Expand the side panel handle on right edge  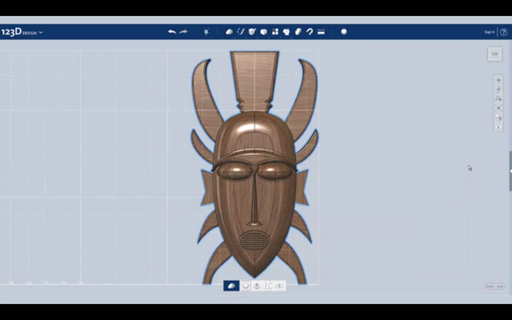tap(510, 171)
